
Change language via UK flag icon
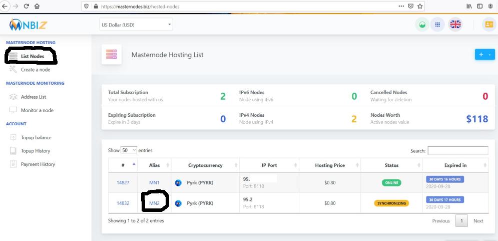pos(455,25)
